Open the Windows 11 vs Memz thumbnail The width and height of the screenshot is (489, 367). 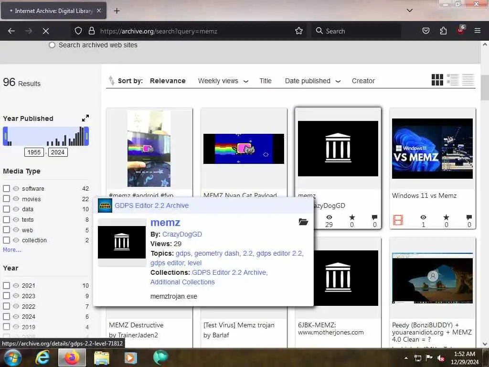[x=432, y=149]
